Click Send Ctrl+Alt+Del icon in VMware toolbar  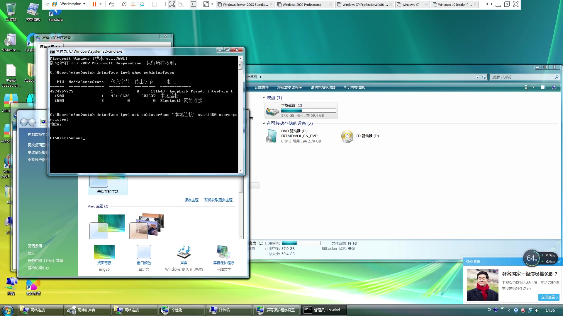click(112, 4)
